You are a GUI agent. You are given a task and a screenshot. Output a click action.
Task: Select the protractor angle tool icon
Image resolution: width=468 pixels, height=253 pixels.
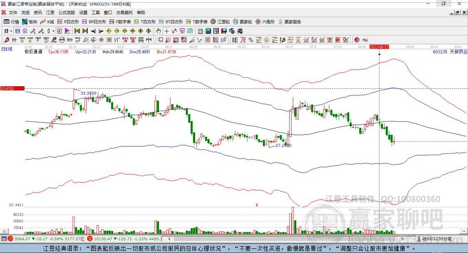(85, 40)
